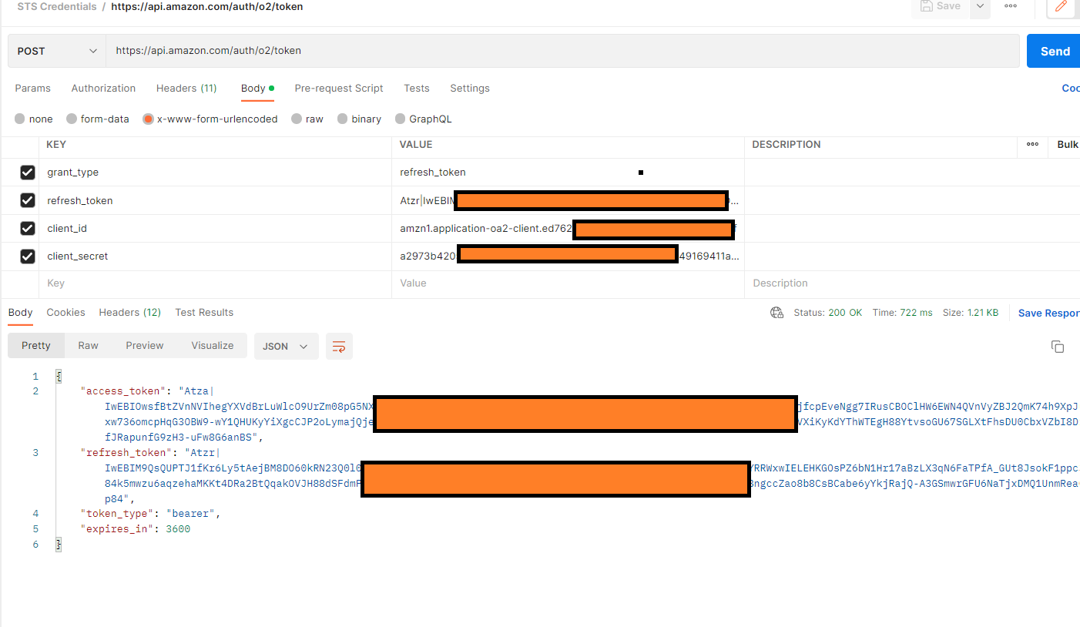Click the grant_type key cell
Screen dimensions: 1080x627
pyautogui.click(x=216, y=173)
